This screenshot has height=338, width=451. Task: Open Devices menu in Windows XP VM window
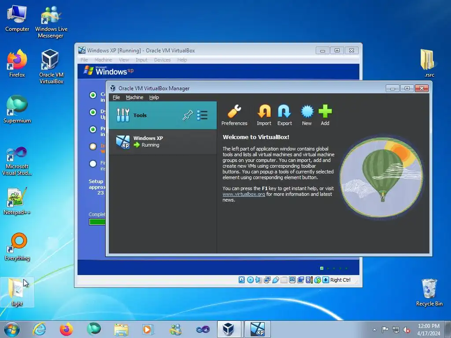pyautogui.click(x=162, y=60)
